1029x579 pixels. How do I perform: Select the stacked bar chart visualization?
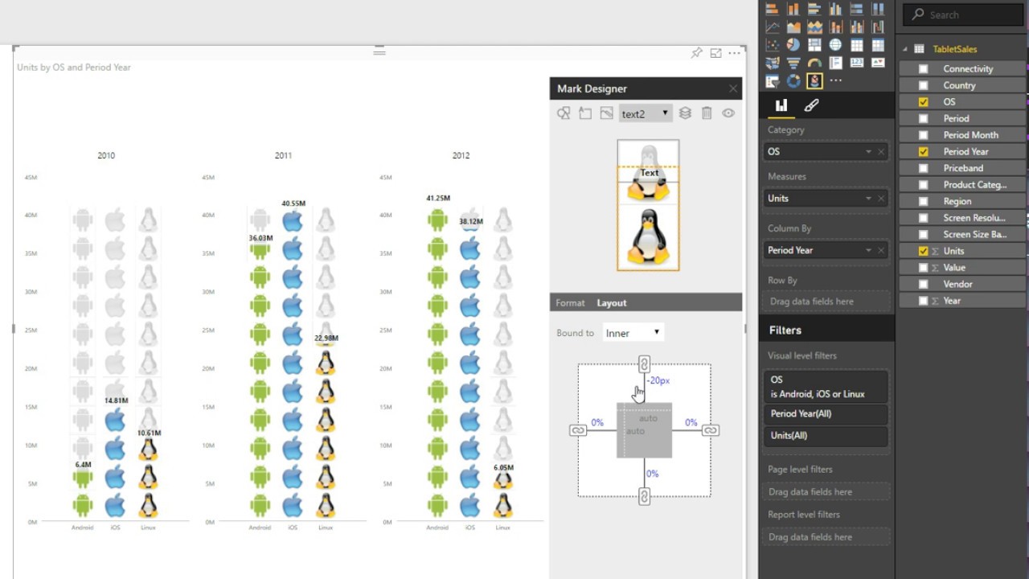tap(773, 10)
